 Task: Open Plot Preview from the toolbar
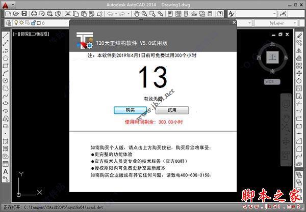point(42,14)
